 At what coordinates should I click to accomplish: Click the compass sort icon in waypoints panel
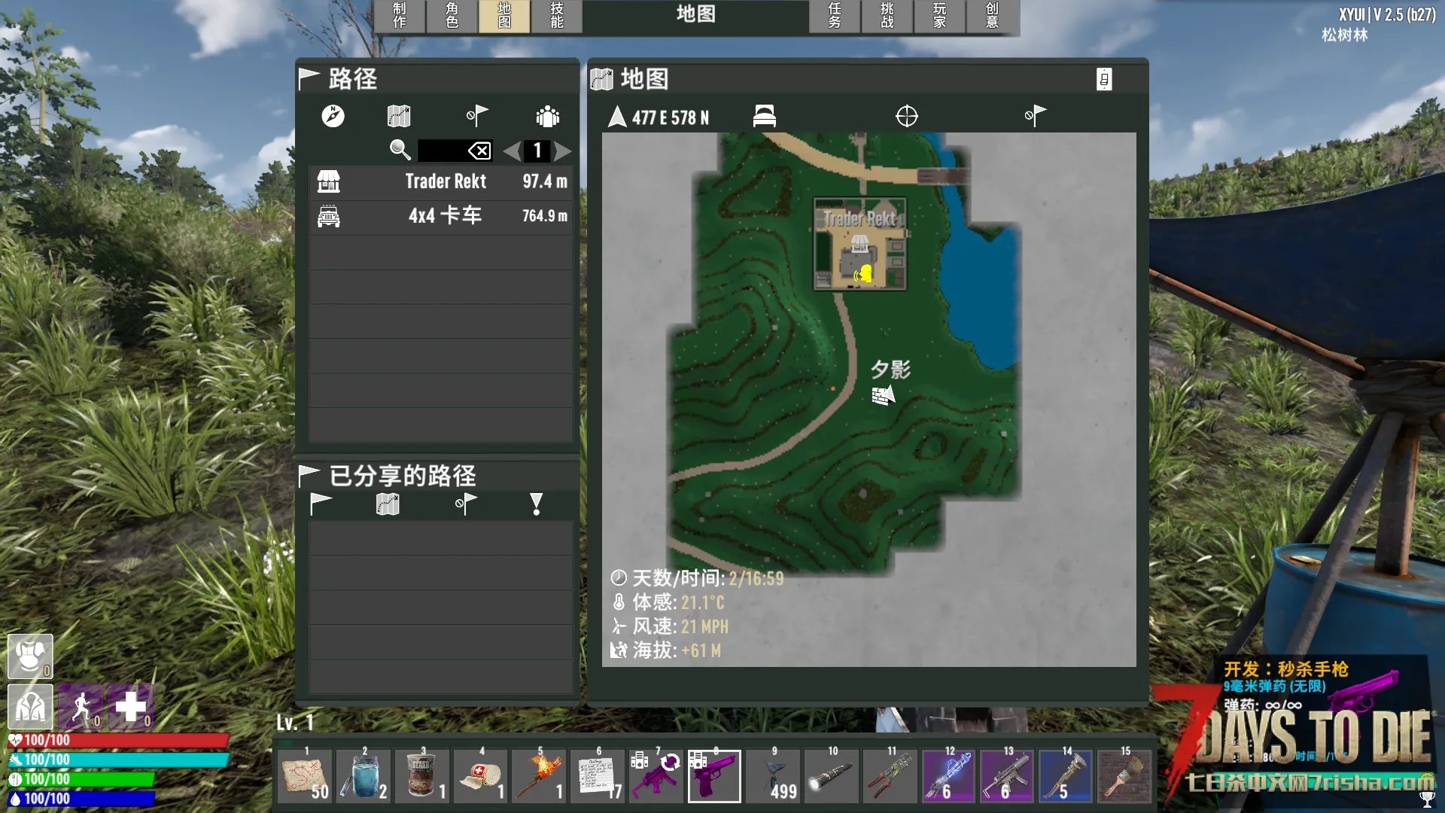(x=333, y=116)
